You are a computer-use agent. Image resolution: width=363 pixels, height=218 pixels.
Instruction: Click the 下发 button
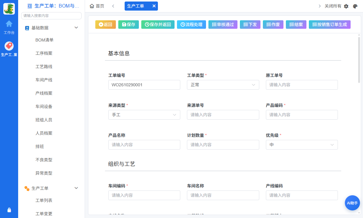click(x=250, y=25)
